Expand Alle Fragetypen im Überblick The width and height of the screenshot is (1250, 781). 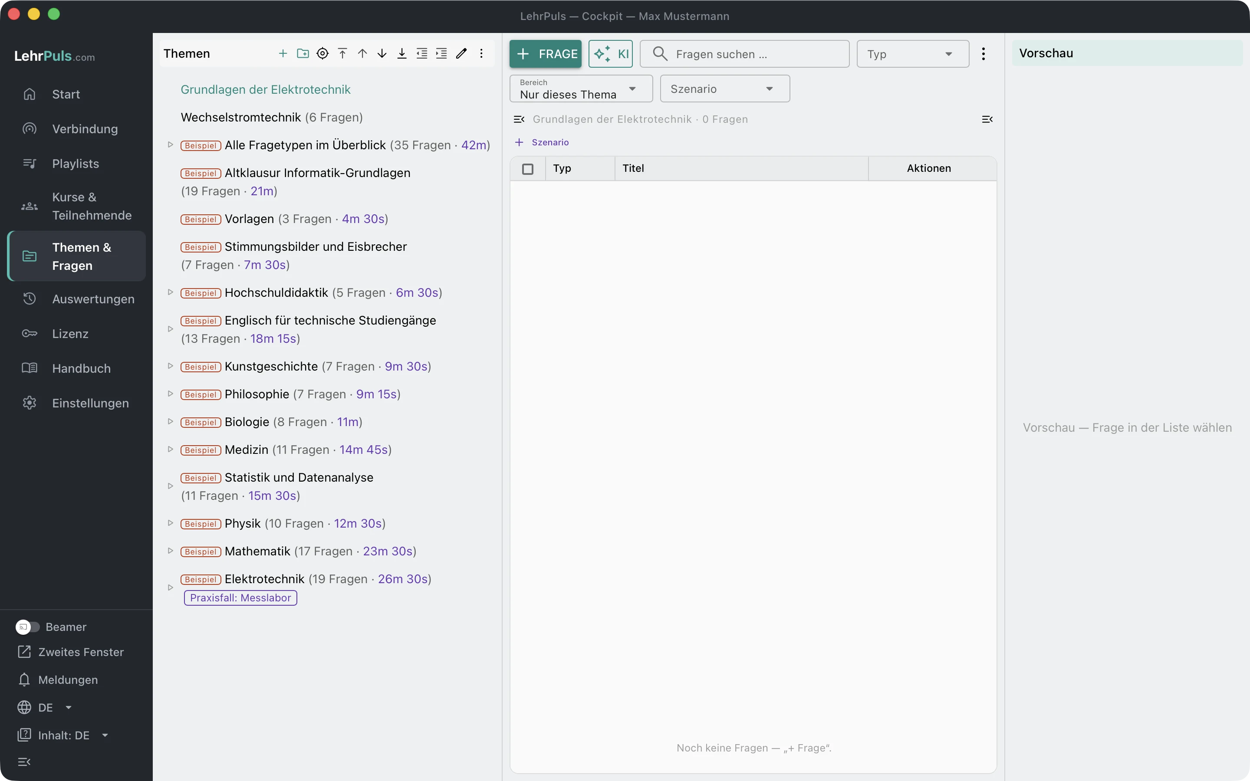tap(170, 144)
